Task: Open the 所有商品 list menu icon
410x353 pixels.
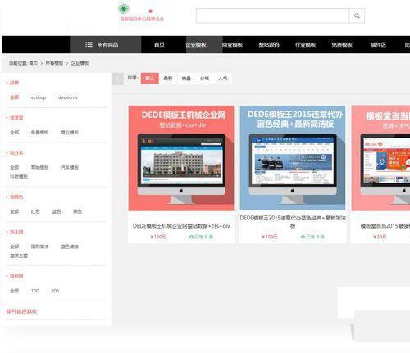Action: click(89, 44)
